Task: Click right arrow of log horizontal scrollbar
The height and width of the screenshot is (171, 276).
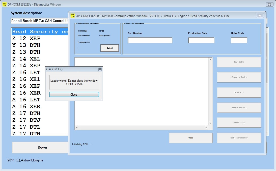Action: click(206, 127)
